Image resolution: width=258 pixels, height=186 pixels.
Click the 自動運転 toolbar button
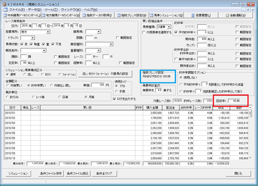(235, 15)
